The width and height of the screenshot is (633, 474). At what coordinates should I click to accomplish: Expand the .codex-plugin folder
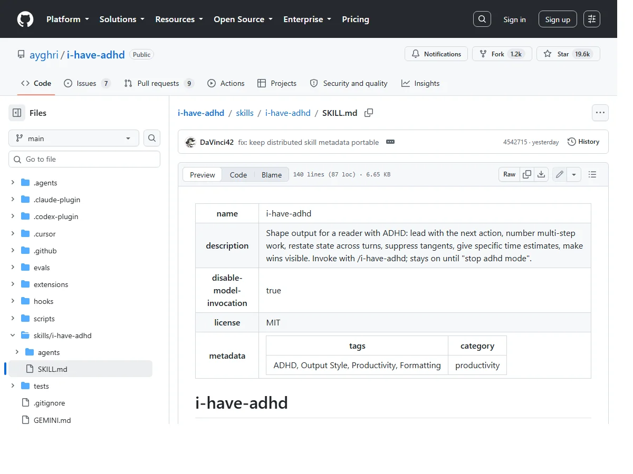point(13,216)
